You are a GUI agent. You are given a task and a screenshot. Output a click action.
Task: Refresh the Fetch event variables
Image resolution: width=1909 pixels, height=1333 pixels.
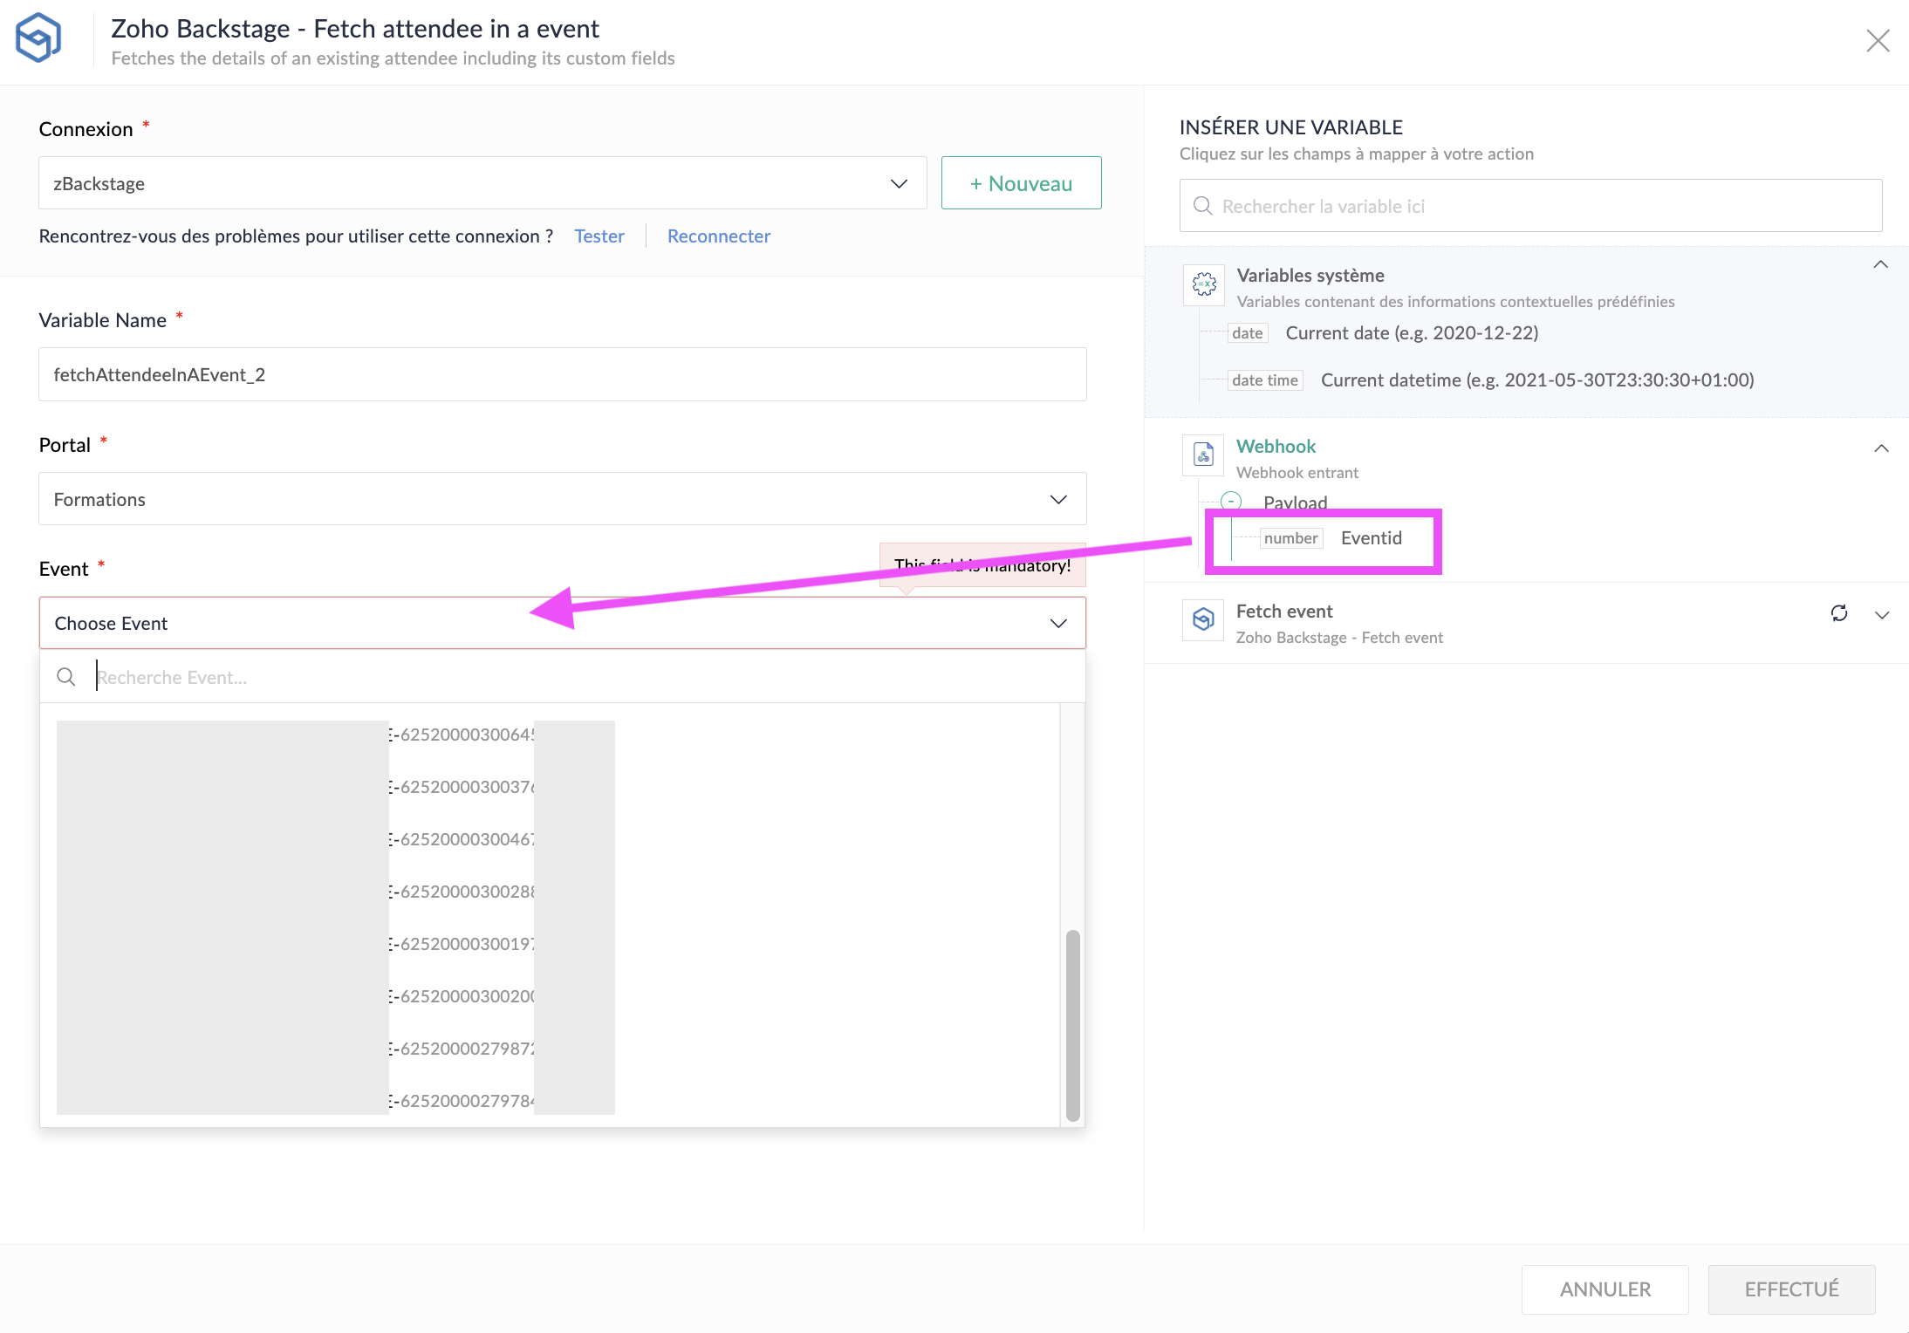point(1839,613)
